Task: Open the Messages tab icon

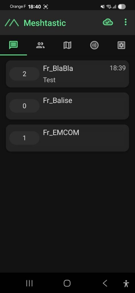Action: [13, 45]
